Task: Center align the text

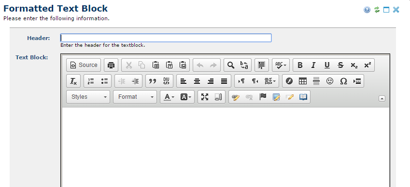Action: pyautogui.click(x=197, y=81)
